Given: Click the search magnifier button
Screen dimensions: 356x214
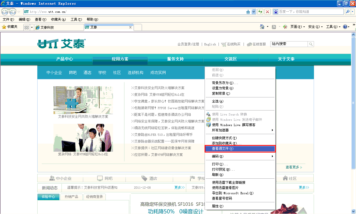Looking at the screenshot, I should point(348,12).
